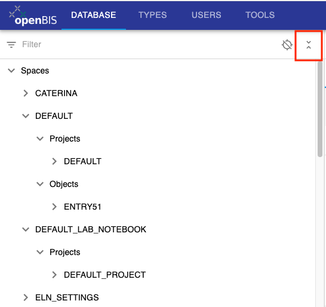Select the Spaces label

[x=35, y=70]
